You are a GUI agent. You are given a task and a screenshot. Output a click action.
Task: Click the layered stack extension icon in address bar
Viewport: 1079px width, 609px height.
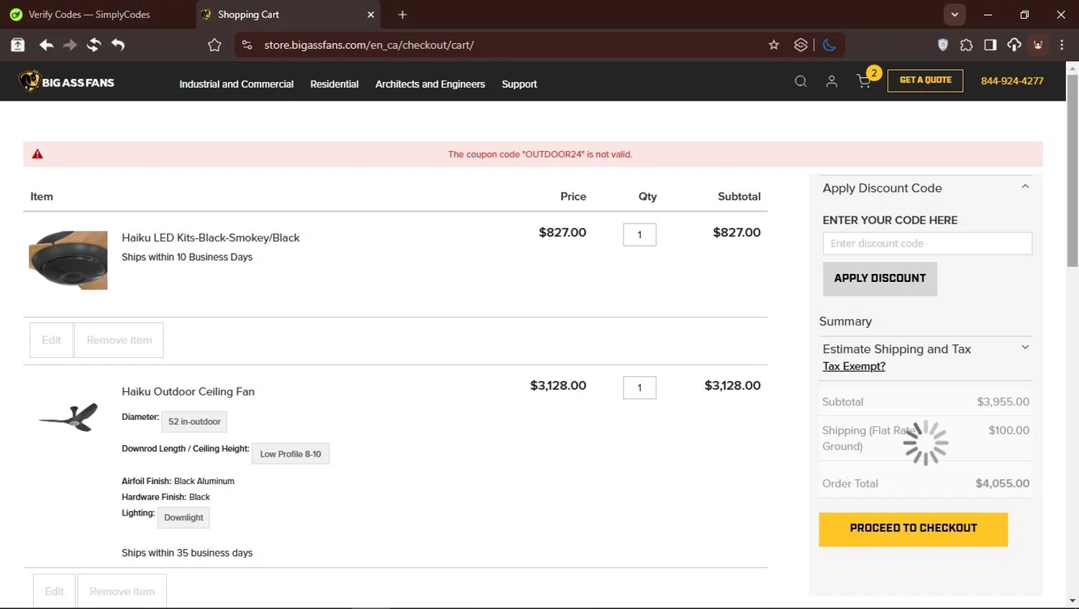pyautogui.click(x=801, y=45)
